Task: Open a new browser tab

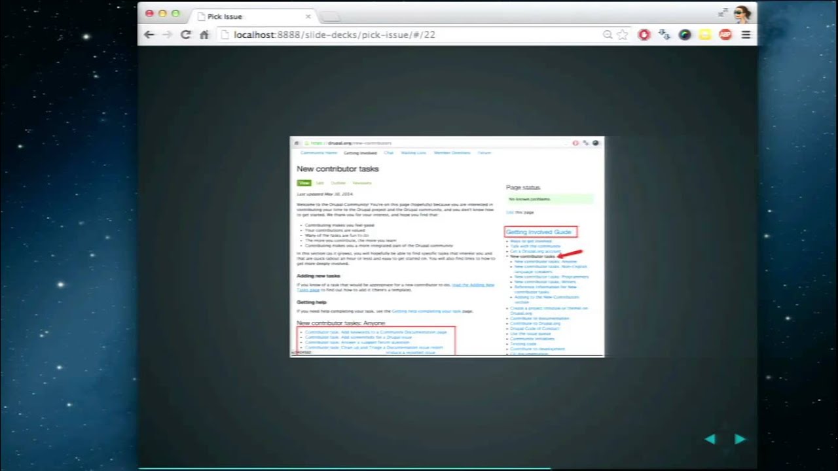Action: point(331,16)
